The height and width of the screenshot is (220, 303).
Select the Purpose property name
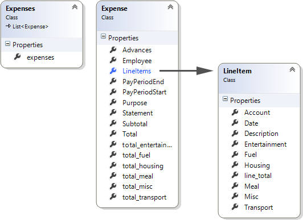(134, 103)
